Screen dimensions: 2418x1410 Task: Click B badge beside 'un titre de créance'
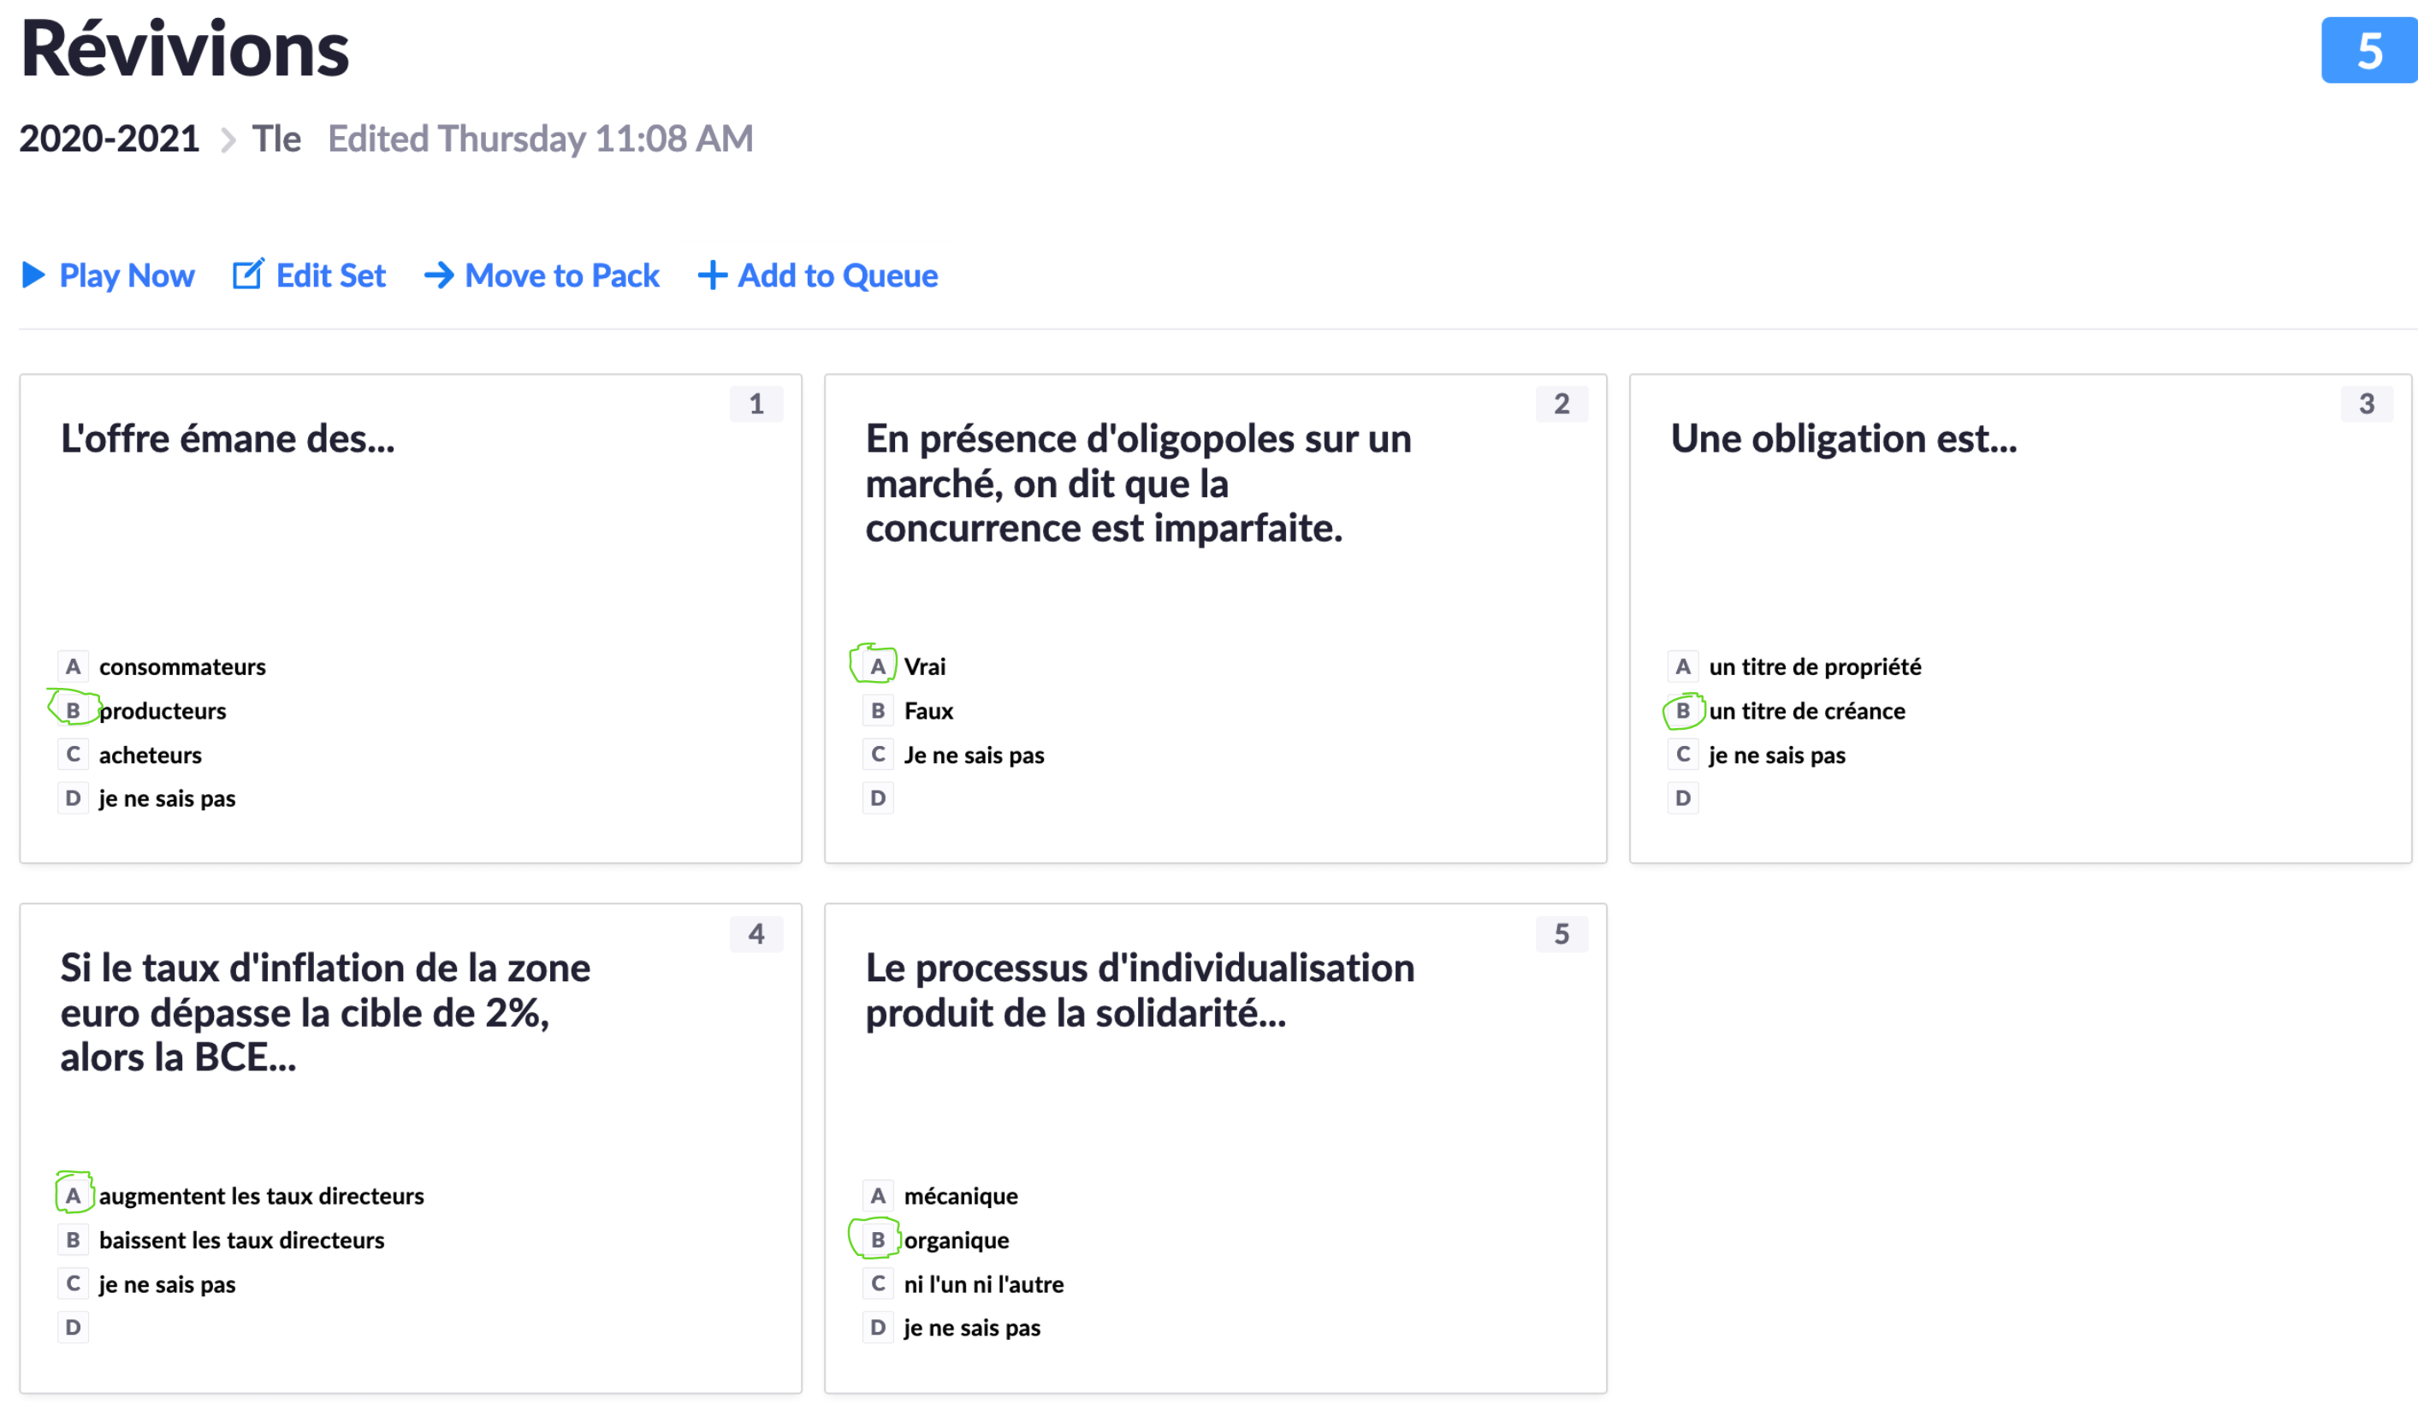1683,711
